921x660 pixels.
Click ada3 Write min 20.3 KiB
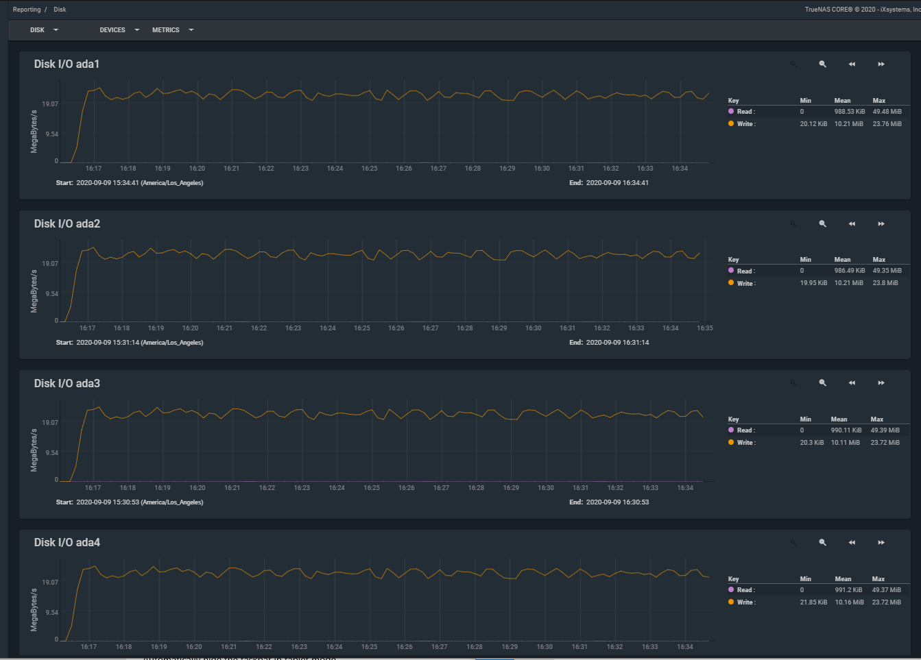811,443
